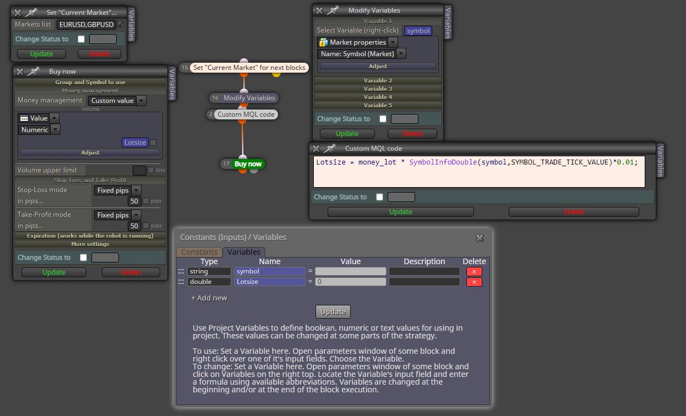Click Update in the Custom MQL code panel
Screen dimensions: 686x416
click(401, 212)
